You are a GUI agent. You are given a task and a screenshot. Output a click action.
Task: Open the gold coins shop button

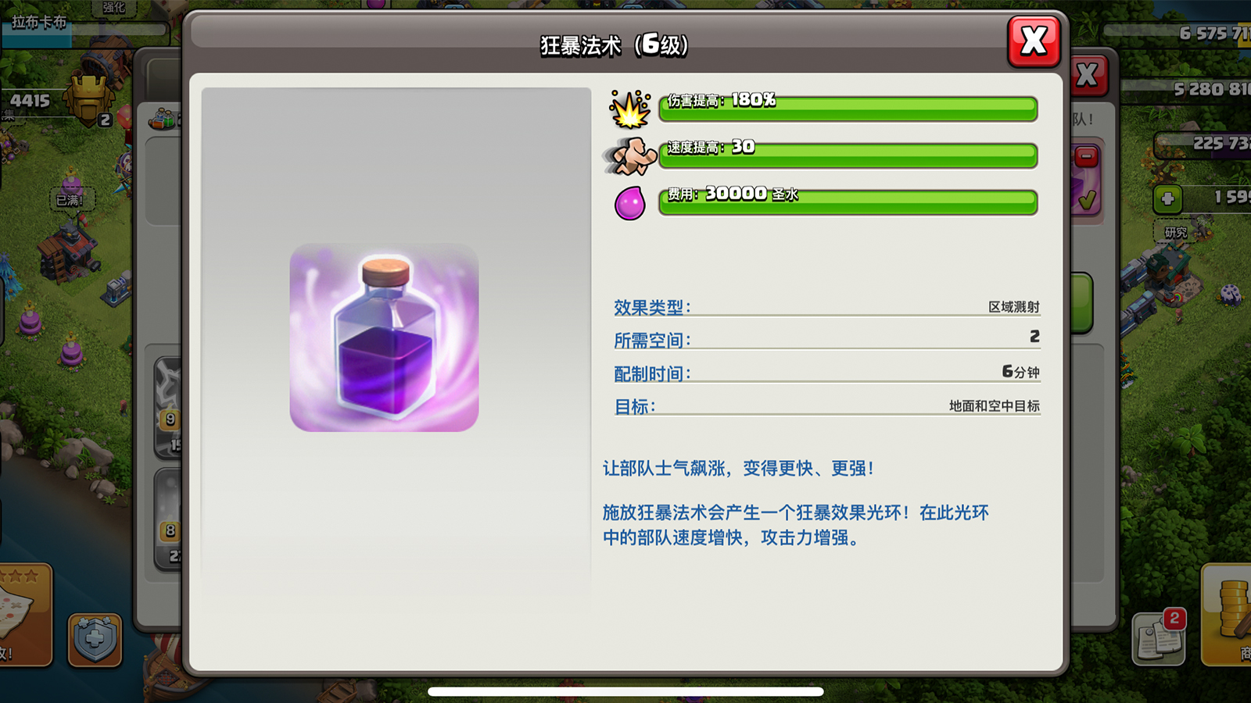(1228, 614)
